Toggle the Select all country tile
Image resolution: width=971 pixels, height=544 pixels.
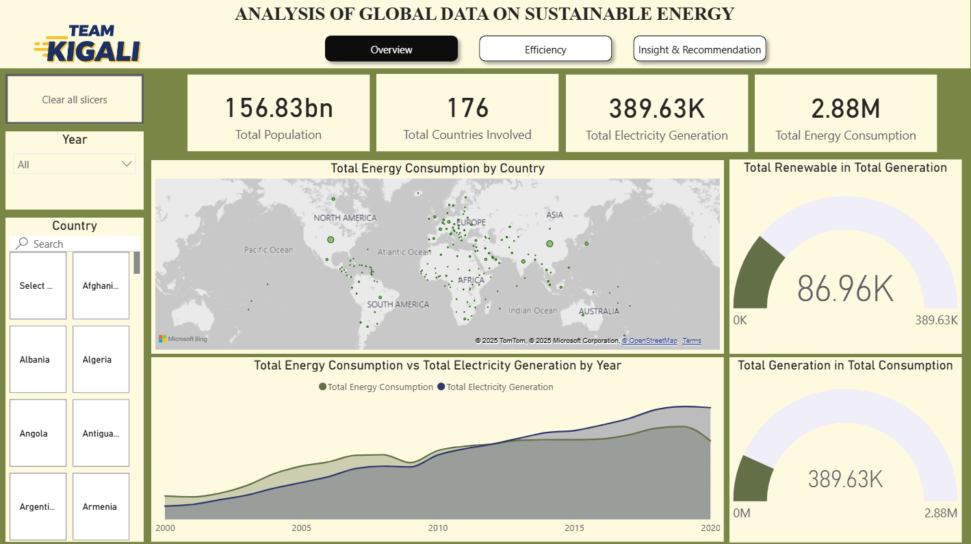pyautogui.click(x=38, y=285)
